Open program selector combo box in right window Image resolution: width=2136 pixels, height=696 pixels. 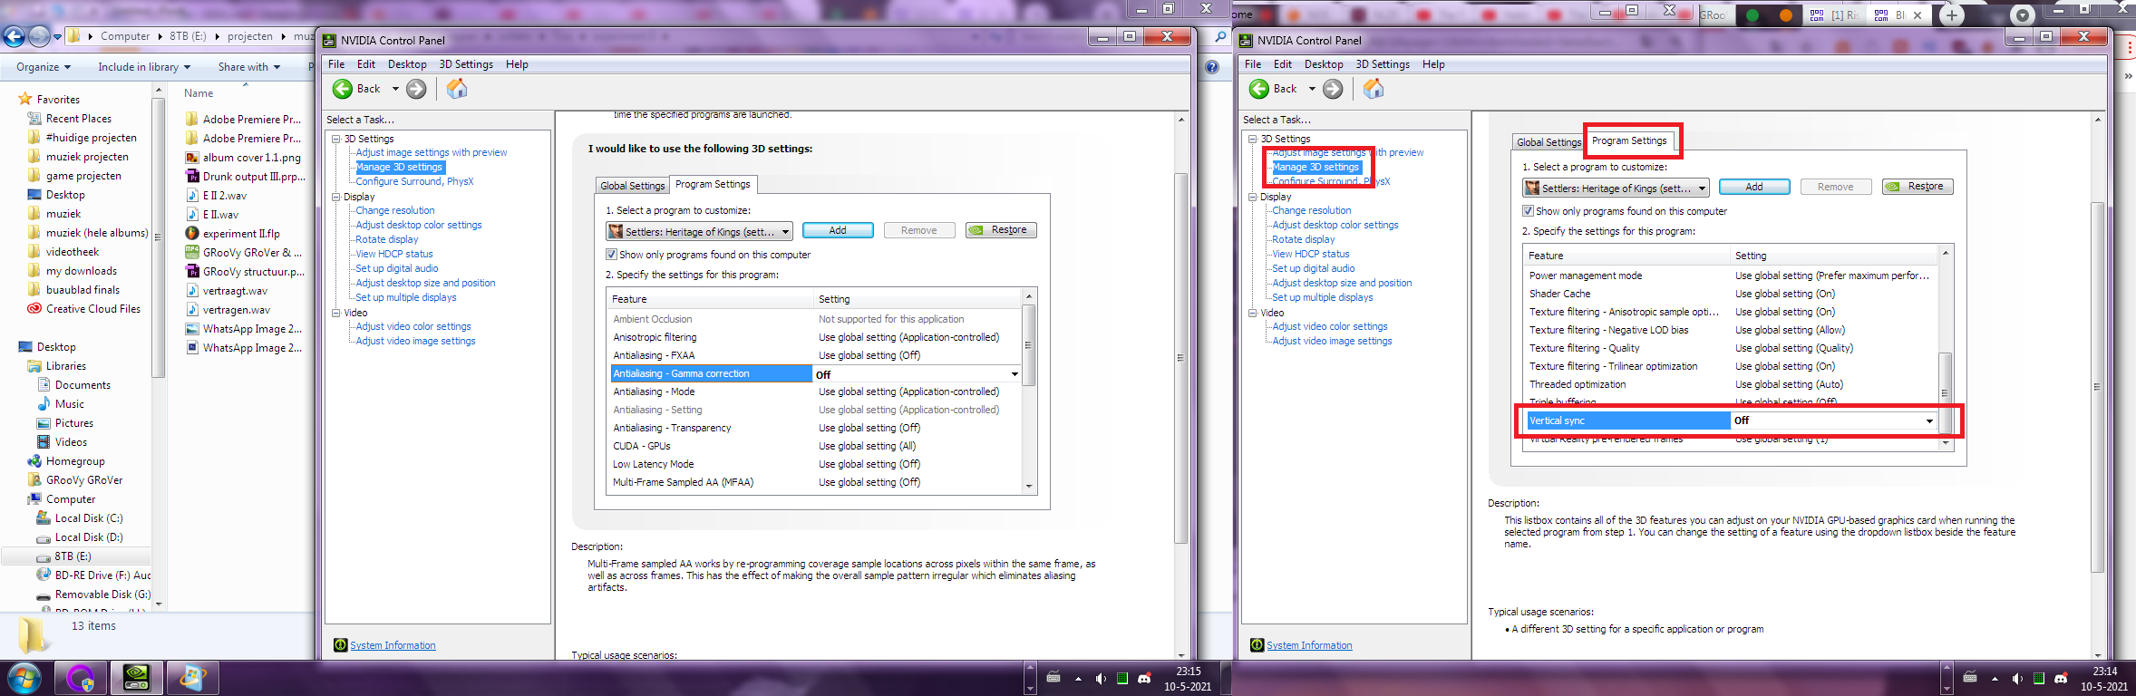pos(1616,188)
